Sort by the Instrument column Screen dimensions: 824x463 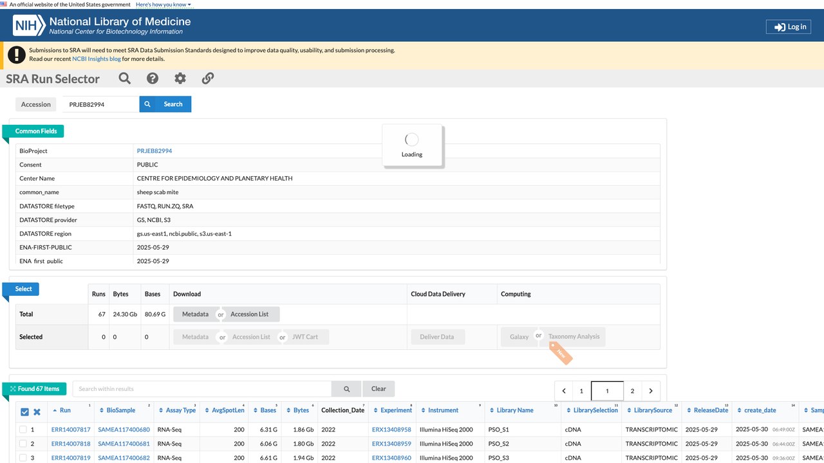tap(443, 410)
